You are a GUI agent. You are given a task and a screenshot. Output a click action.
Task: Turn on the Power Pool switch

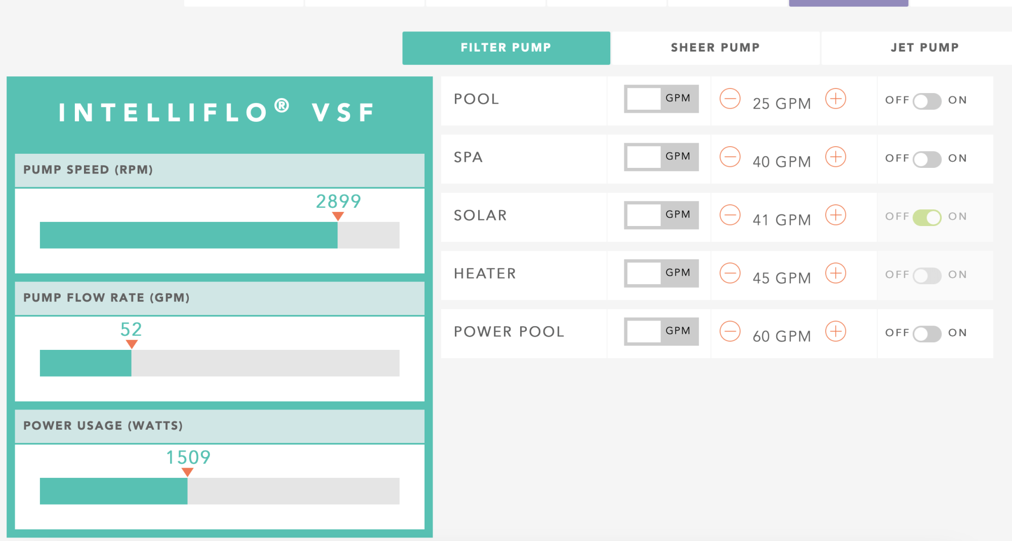tap(927, 334)
